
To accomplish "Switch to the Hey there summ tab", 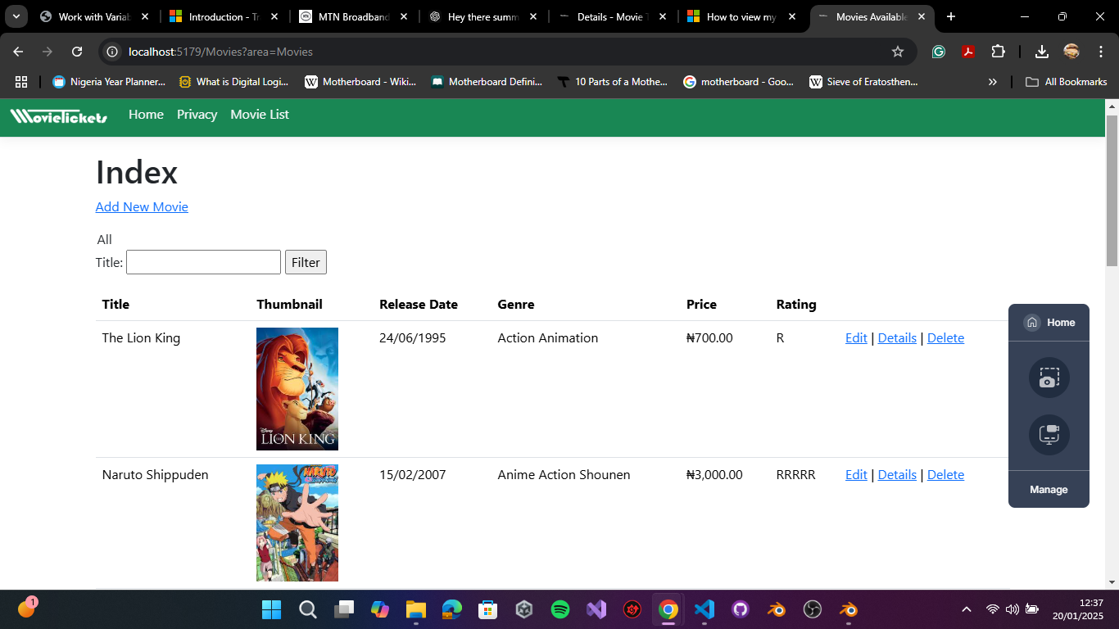I will (482, 16).
